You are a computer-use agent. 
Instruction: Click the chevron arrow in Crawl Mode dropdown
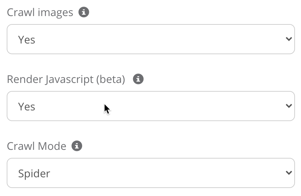coord(289,173)
